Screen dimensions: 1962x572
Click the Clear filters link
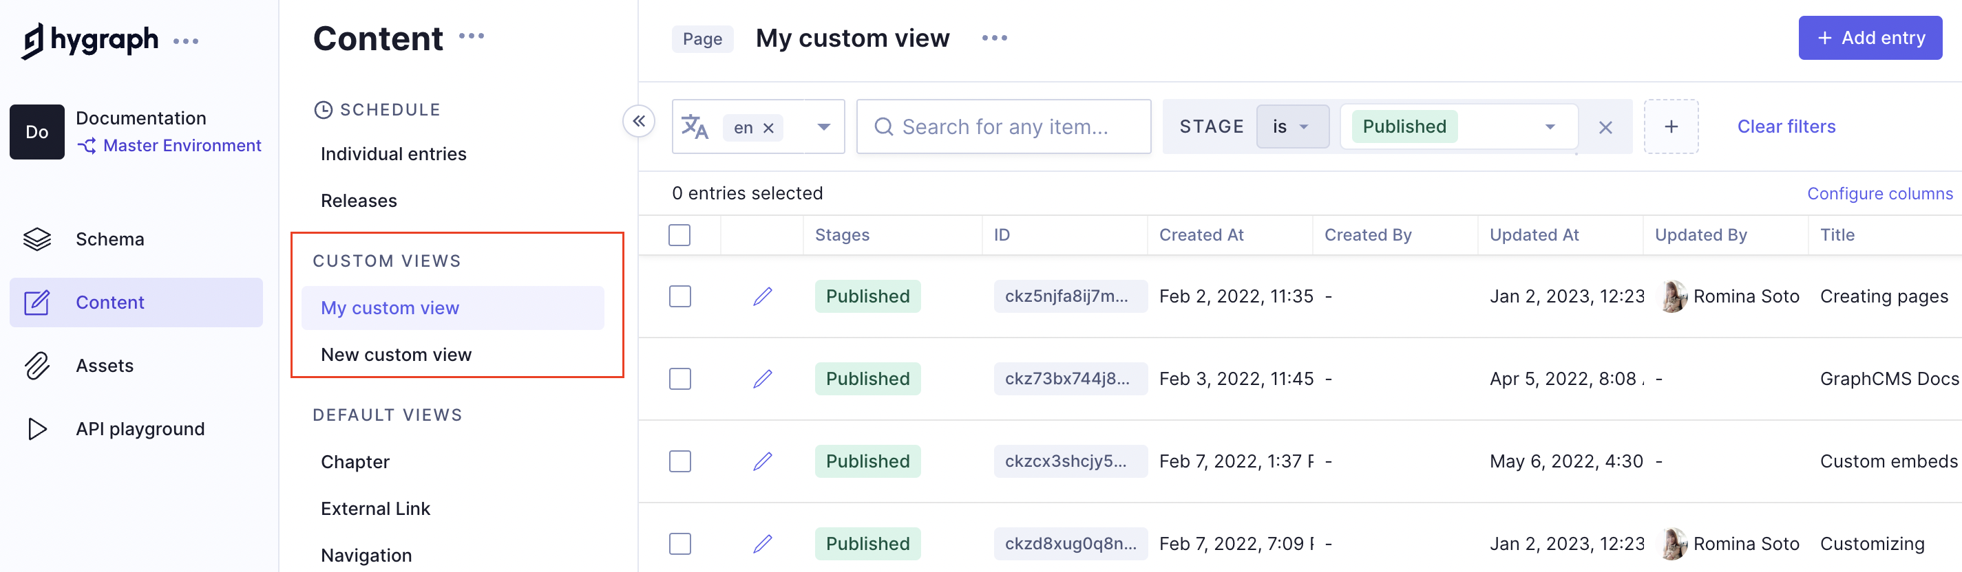tap(1785, 127)
